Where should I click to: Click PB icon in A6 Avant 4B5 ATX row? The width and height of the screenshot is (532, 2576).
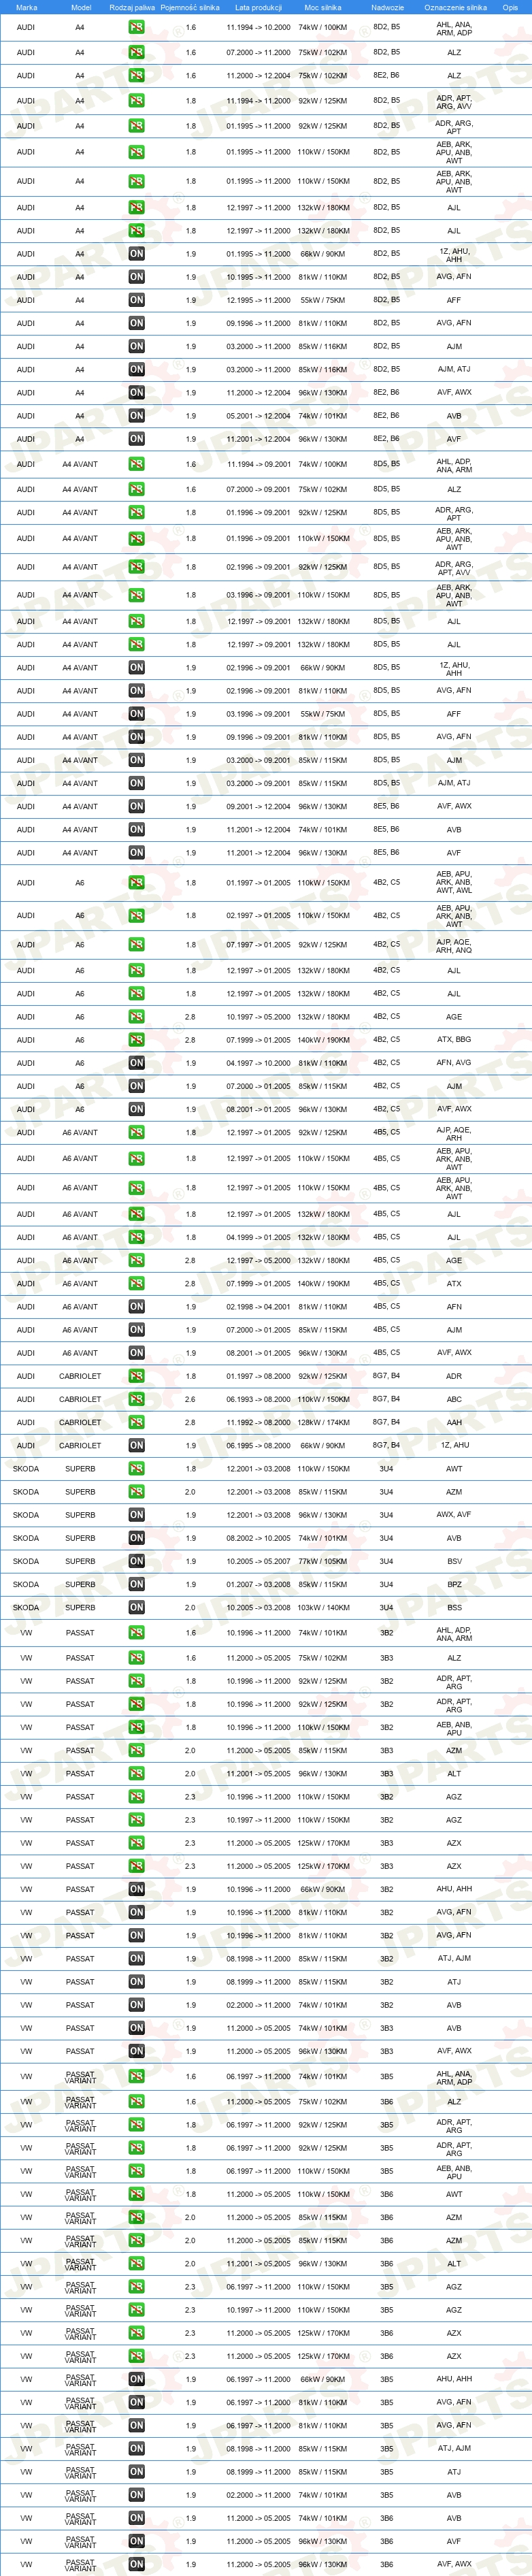pos(136,1283)
